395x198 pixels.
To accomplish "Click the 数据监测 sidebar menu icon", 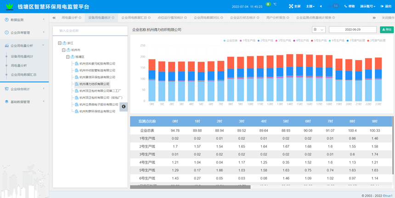I will point(6,20).
